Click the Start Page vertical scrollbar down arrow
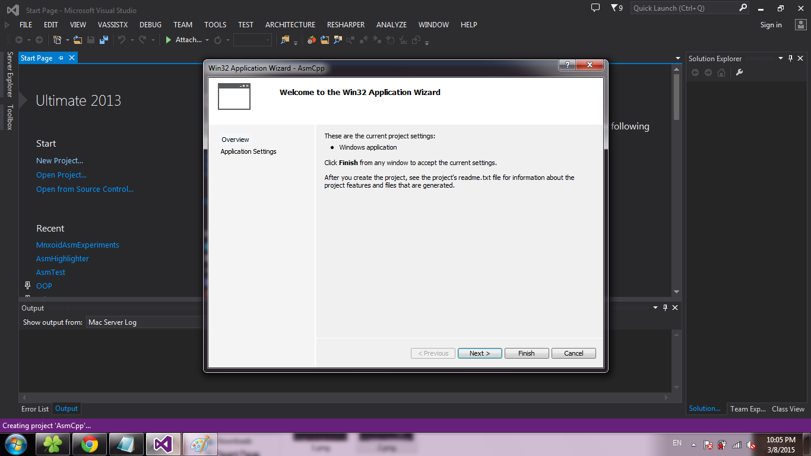 click(x=676, y=292)
